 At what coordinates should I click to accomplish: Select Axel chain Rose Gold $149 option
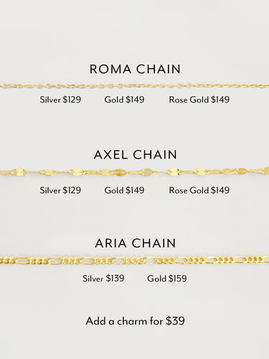[x=199, y=190]
